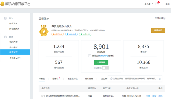Go to 我的素材 in sidebar
This screenshot has height=99, width=171.
click(13, 47)
